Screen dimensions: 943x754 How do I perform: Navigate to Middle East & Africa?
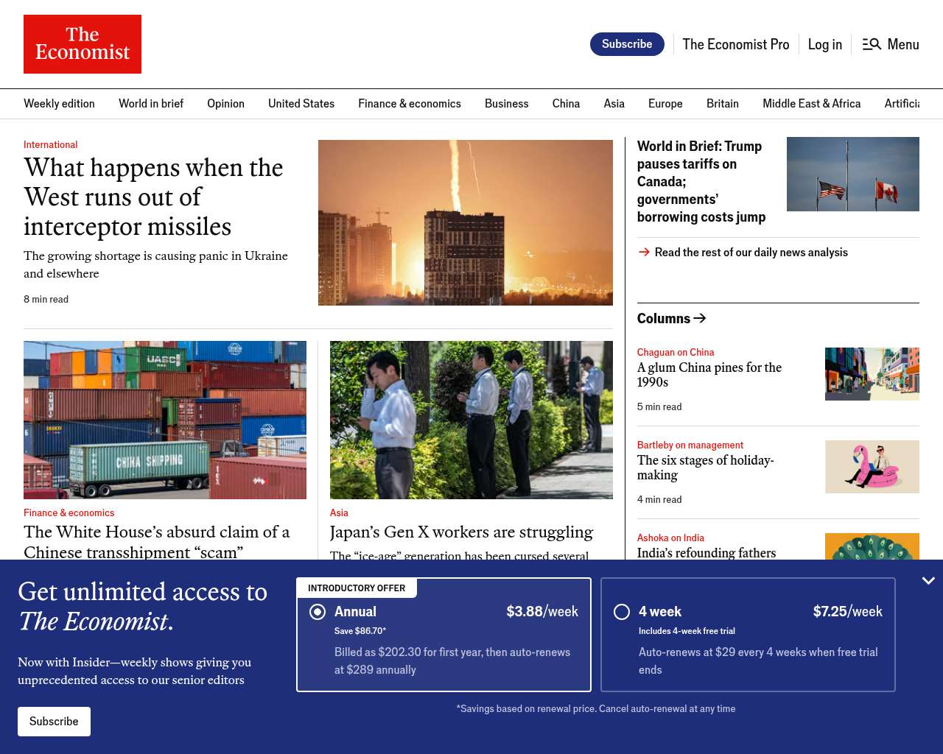tap(812, 104)
